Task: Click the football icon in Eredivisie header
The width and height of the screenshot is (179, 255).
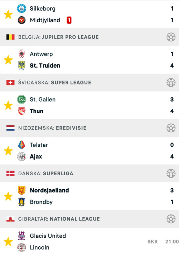Action: coord(171,128)
